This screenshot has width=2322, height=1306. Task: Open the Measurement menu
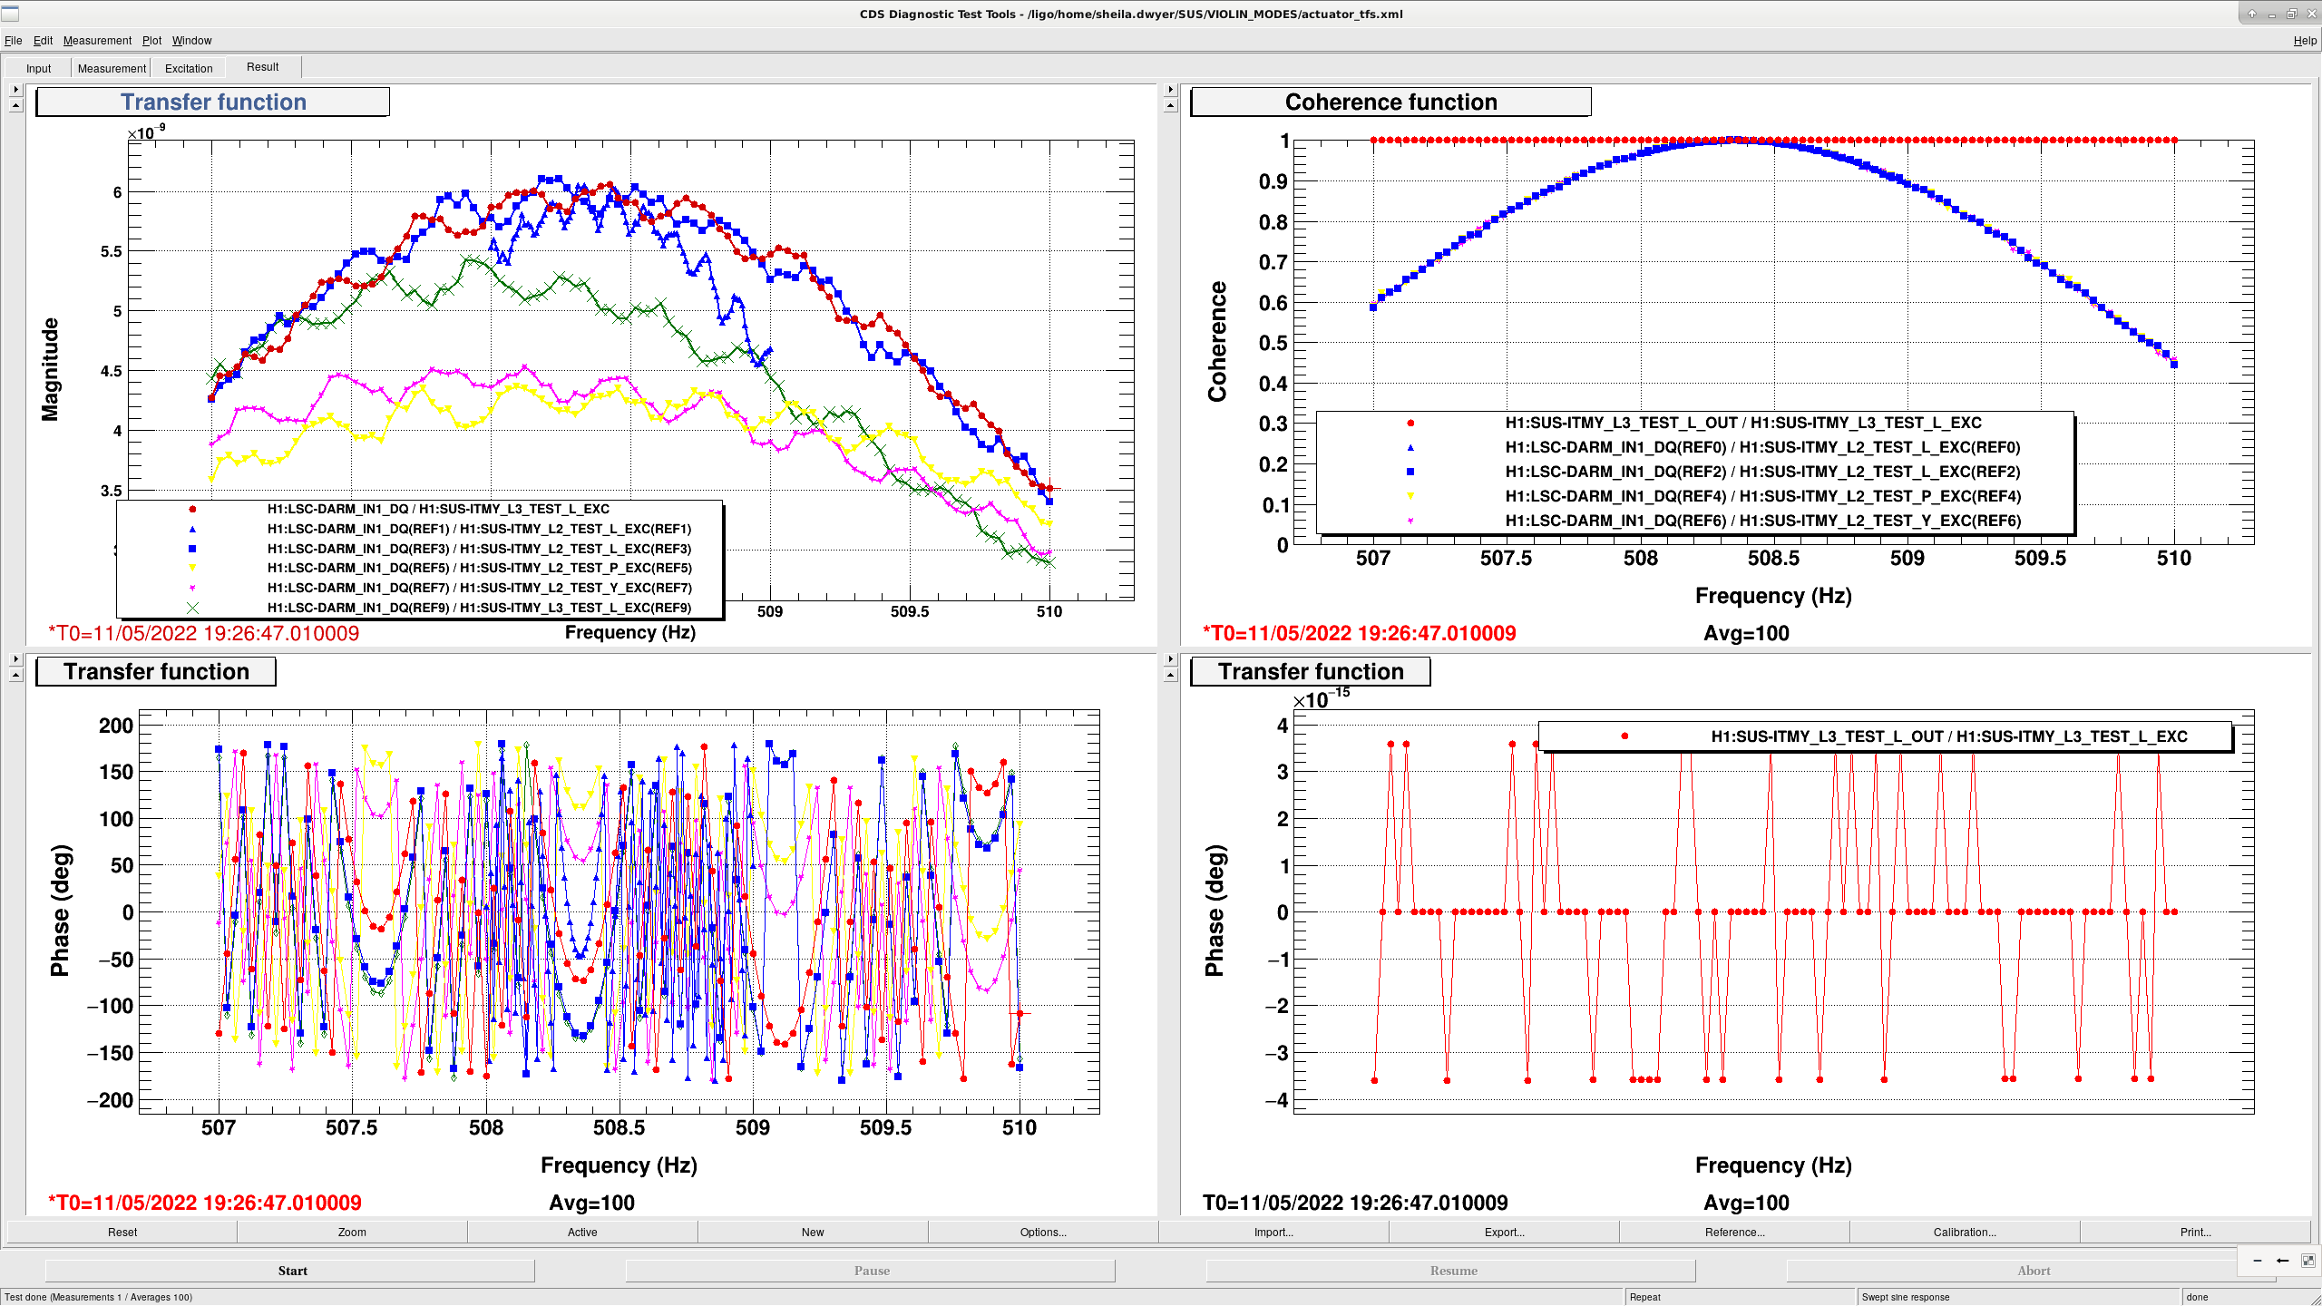(x=97, y=40)
